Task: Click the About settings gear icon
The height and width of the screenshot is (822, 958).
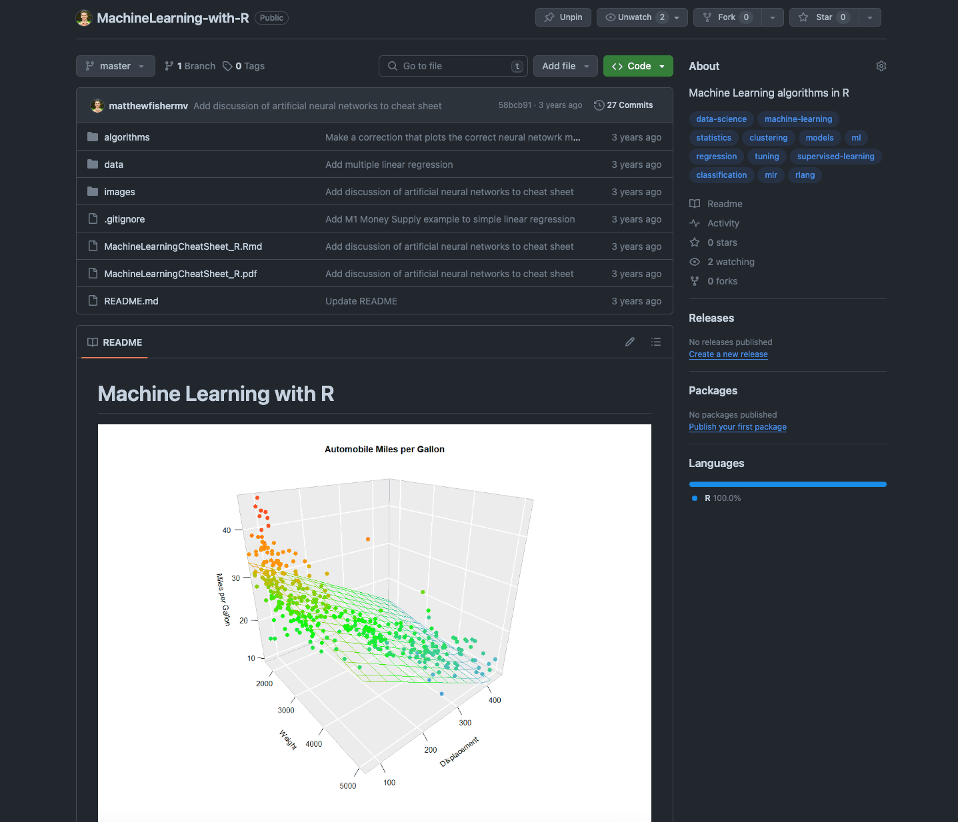Action: 881,66
